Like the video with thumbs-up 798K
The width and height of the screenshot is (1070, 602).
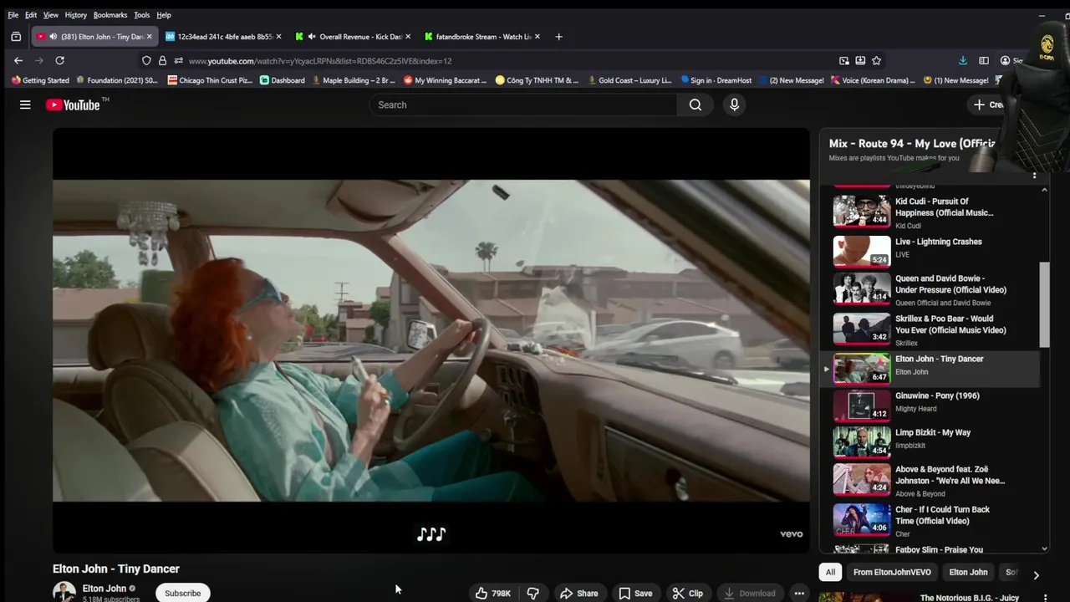[x=493, y=593]
